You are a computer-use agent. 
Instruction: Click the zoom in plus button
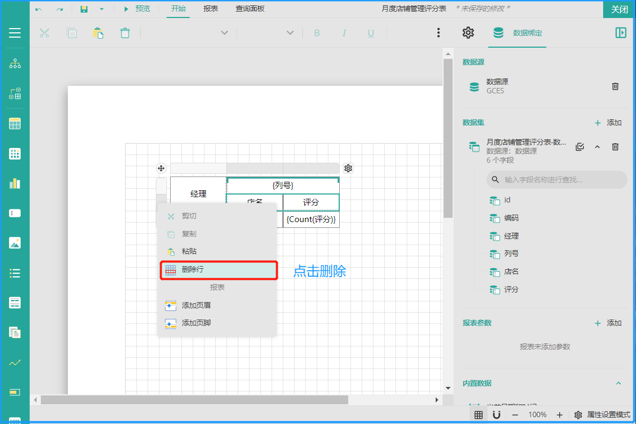pyautogui.click(x=559, y=414)
